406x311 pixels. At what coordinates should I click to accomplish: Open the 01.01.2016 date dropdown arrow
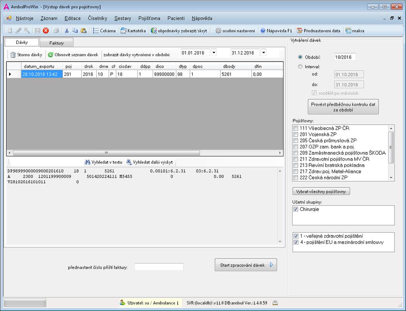[x=214, y=53]
